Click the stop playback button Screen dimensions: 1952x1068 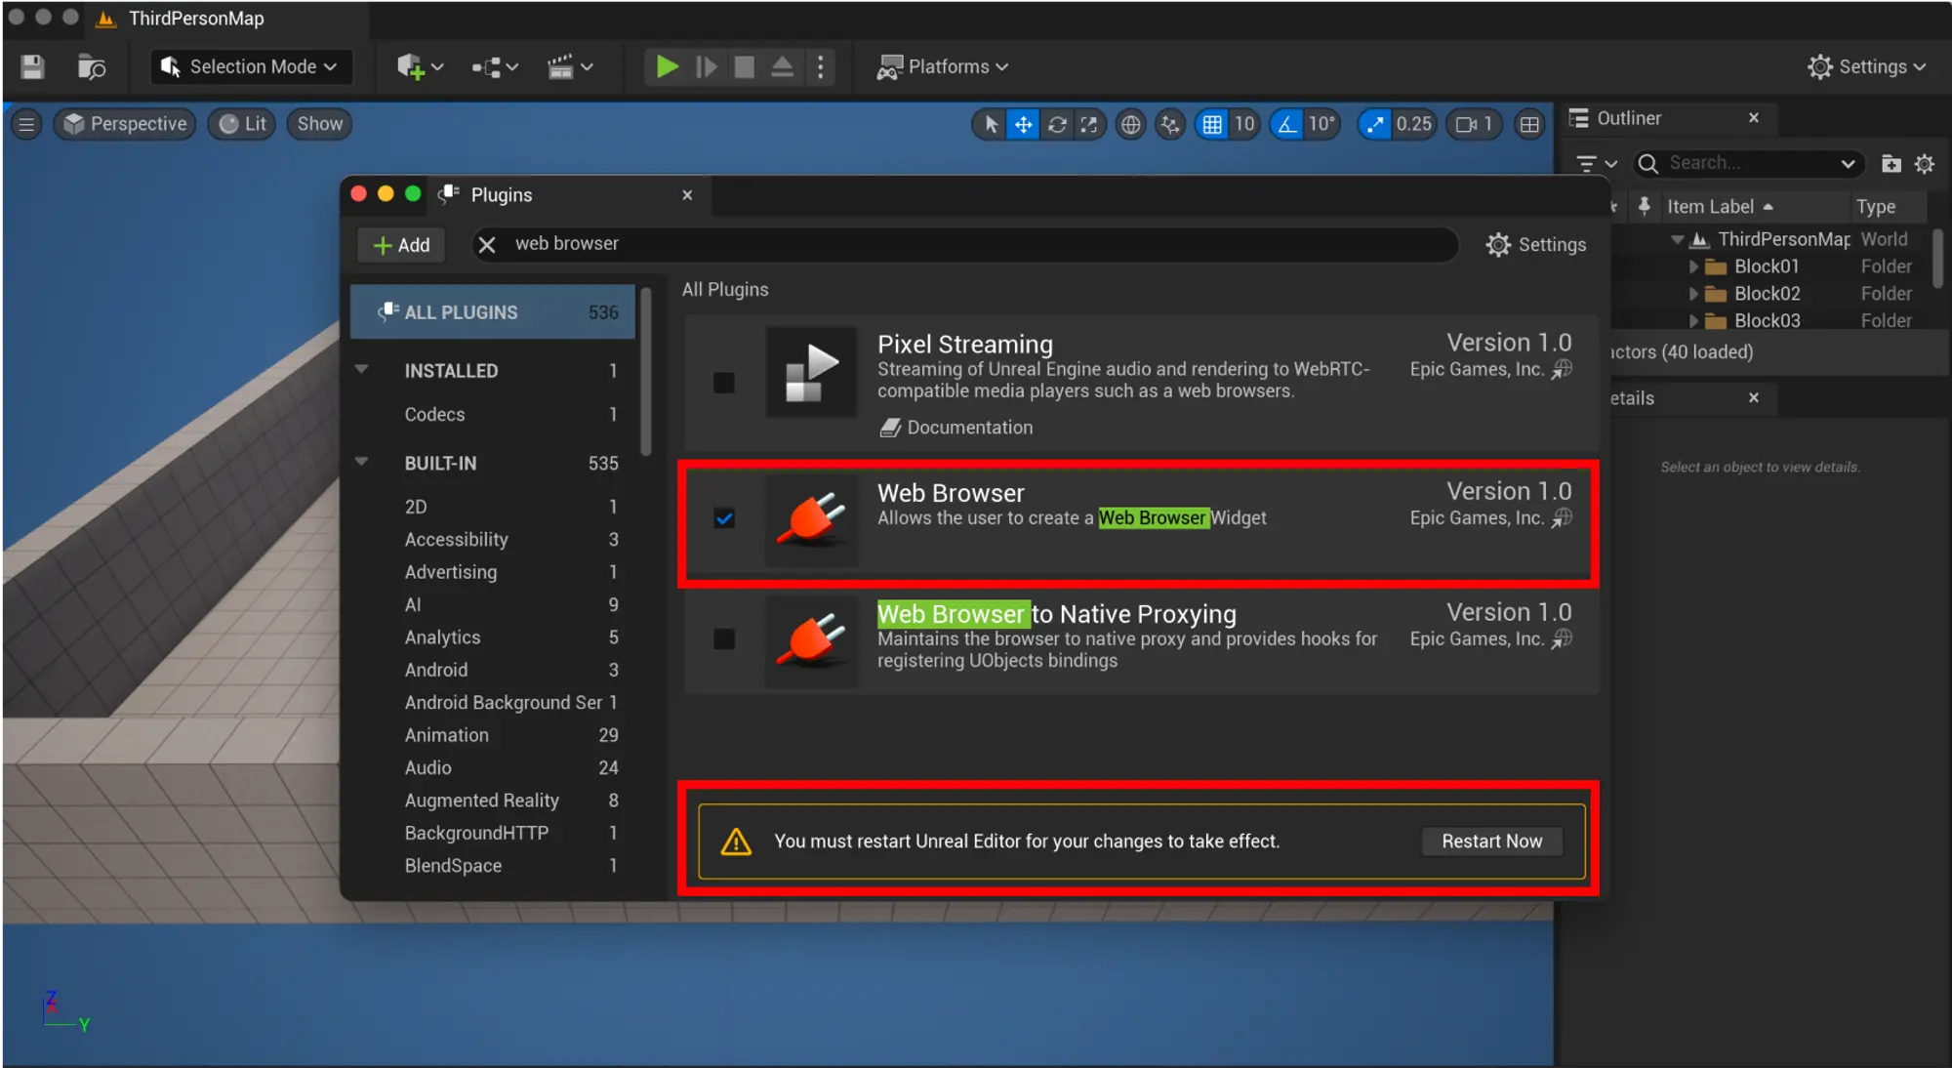click(745, 66)
